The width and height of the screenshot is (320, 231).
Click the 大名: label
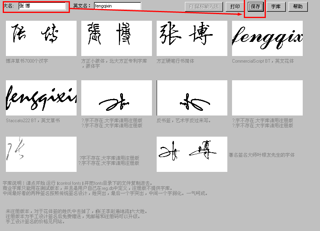click(x=9, y=6)
